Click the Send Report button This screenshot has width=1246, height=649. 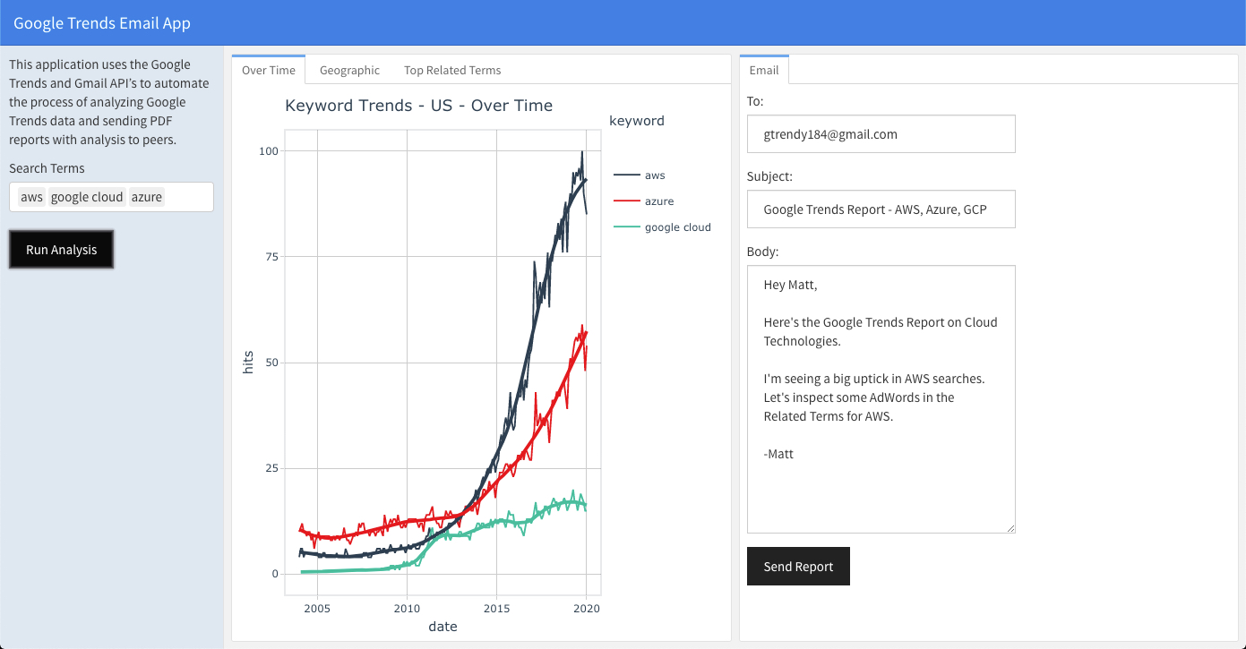point(798,567)
